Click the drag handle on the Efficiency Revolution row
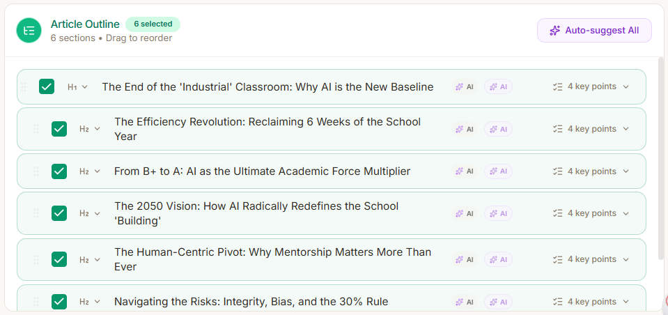 [36, 129]
